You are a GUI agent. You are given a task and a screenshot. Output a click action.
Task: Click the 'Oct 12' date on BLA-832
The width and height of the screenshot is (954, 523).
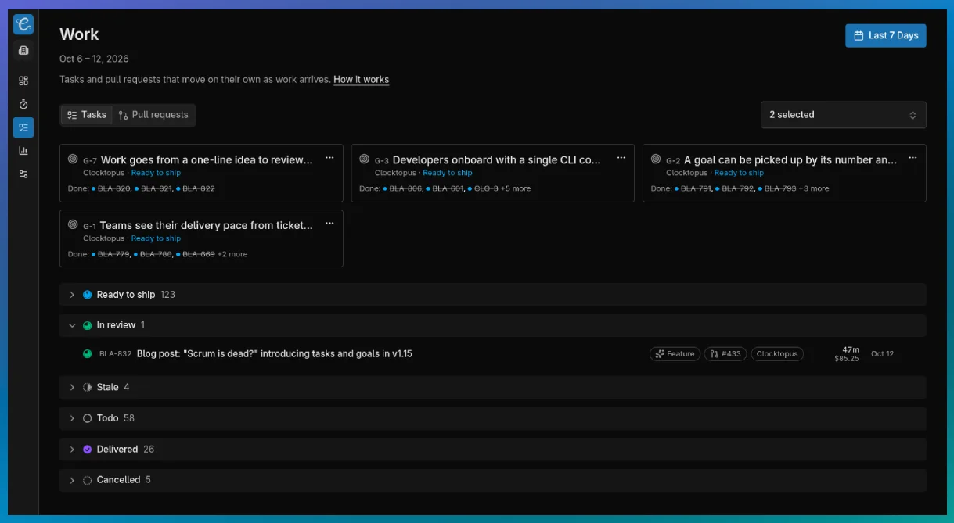pyautogui.click(x=882, y=354)
